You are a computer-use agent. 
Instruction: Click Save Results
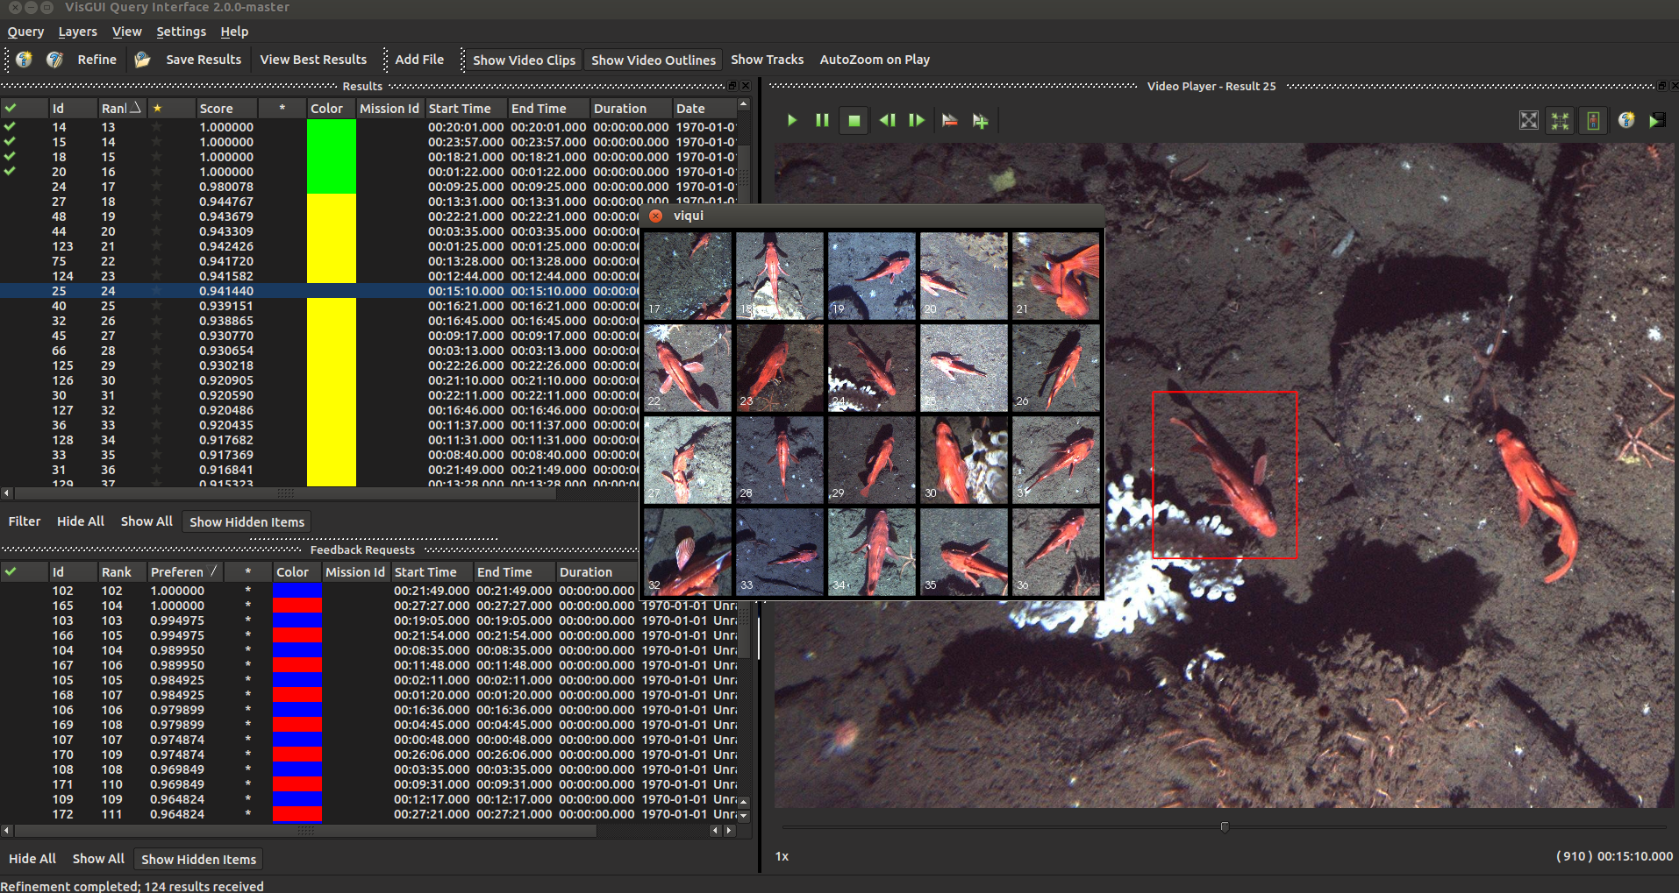pos(204,60)
